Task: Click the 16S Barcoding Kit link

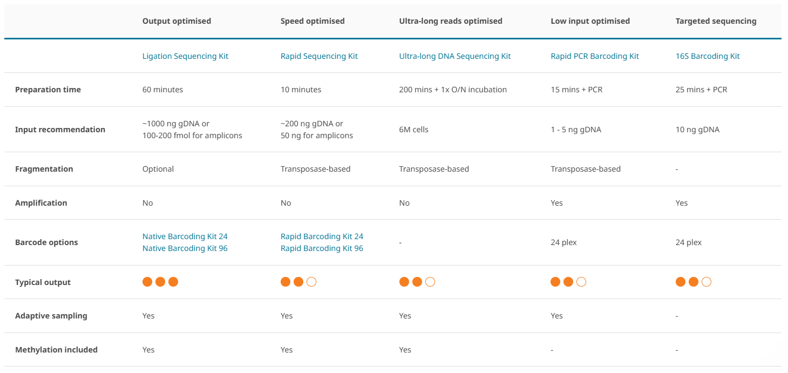Action: tap(707, 56)
